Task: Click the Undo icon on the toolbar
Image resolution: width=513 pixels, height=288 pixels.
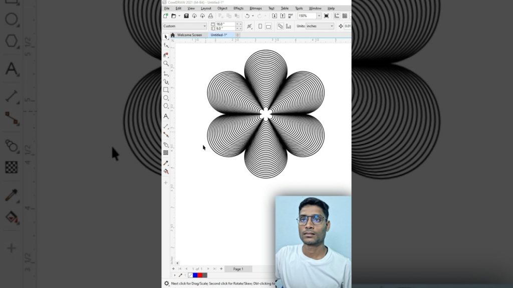Action: [247, 15]
